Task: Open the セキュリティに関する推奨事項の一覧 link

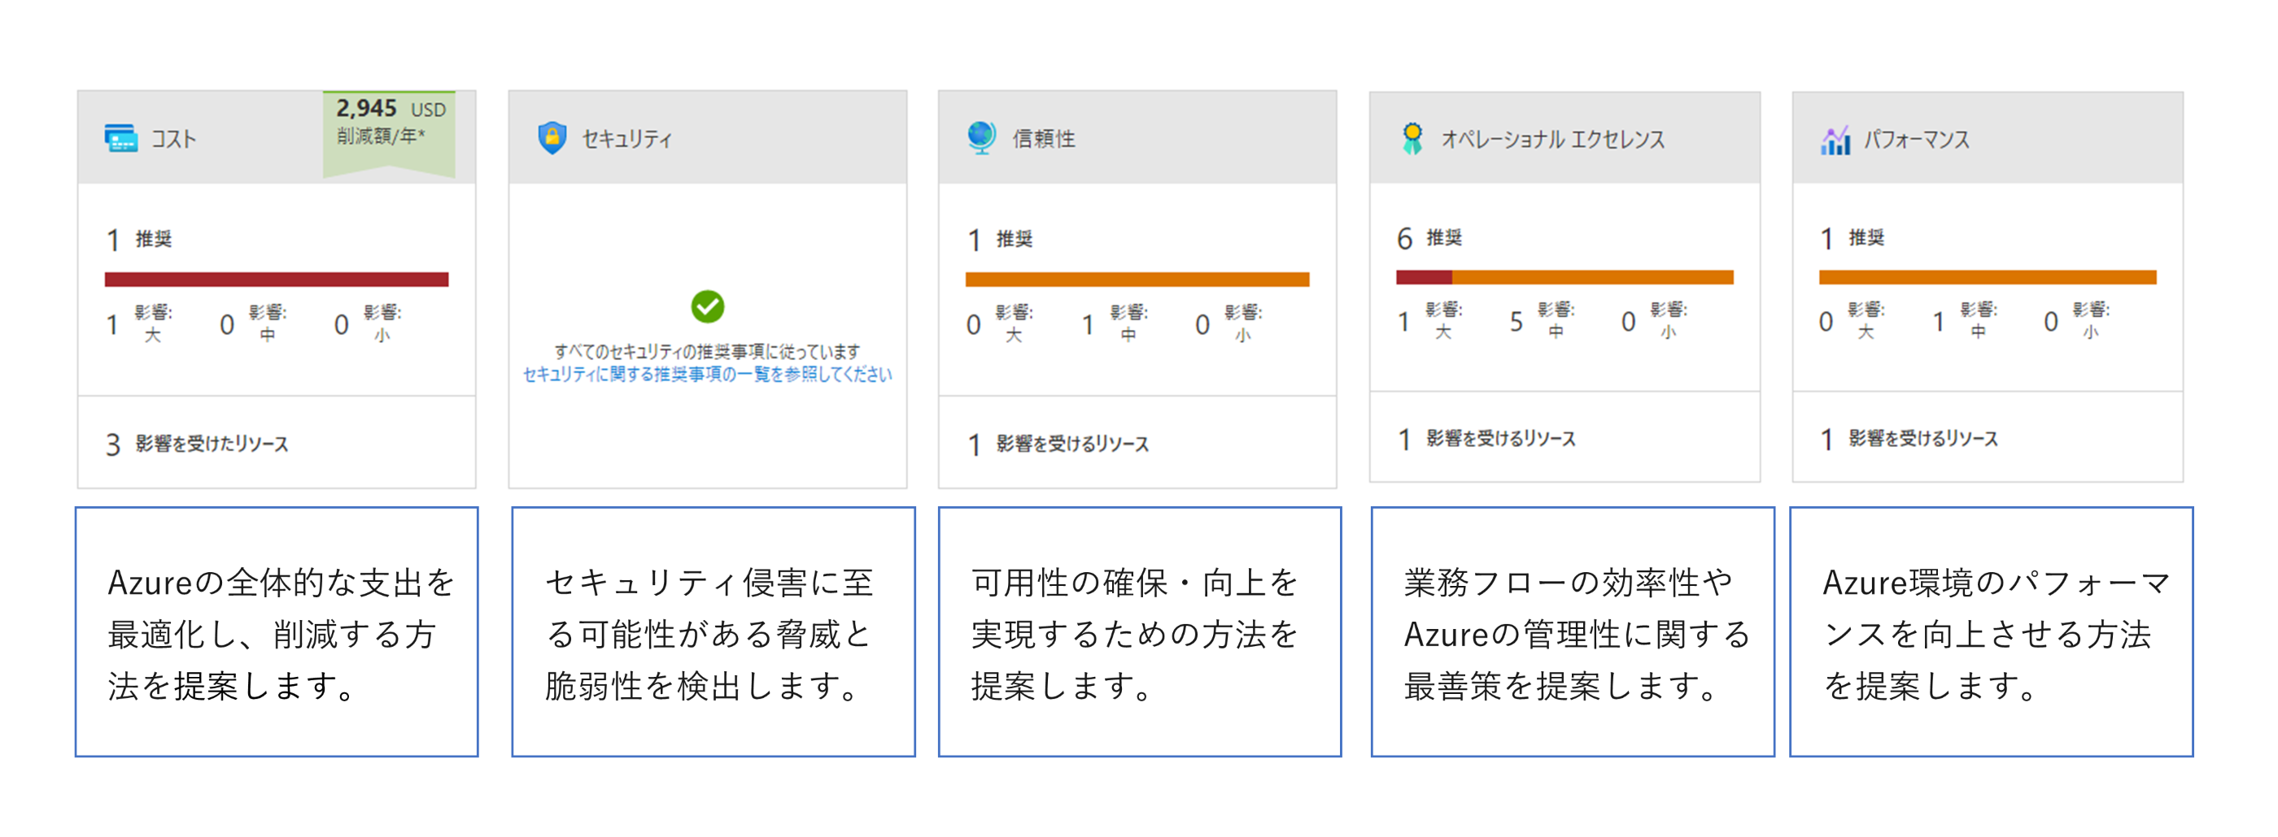Action: (708, 375)
